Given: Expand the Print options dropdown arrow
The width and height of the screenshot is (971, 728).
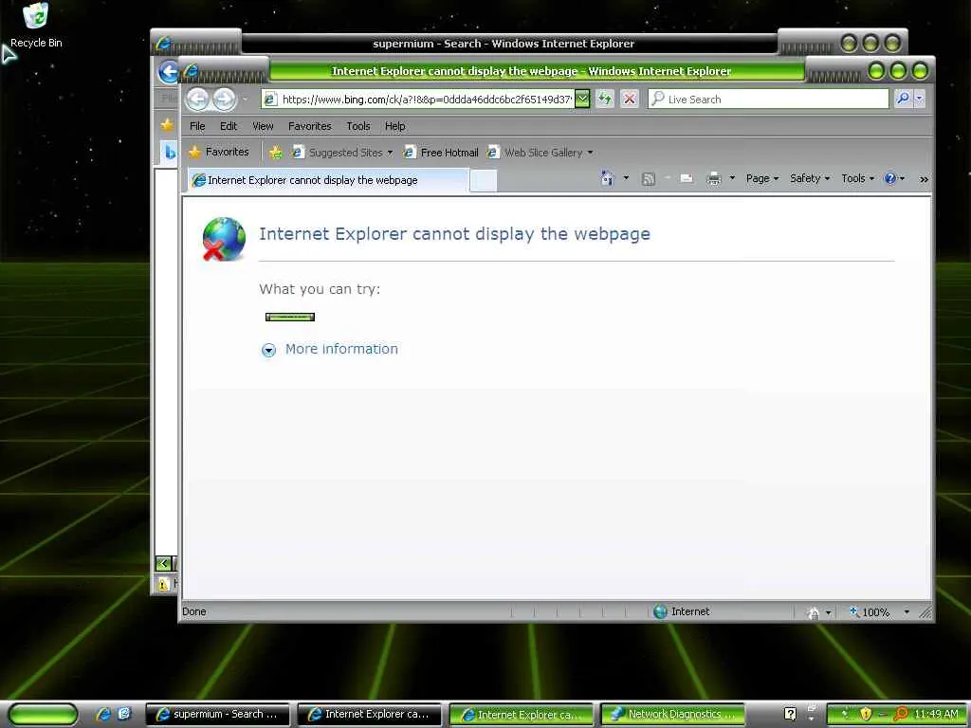Looking at the screenshot, I should tap(732, 178).
